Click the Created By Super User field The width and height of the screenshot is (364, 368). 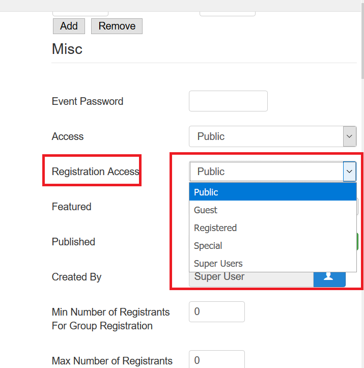(x=251, y=279)
